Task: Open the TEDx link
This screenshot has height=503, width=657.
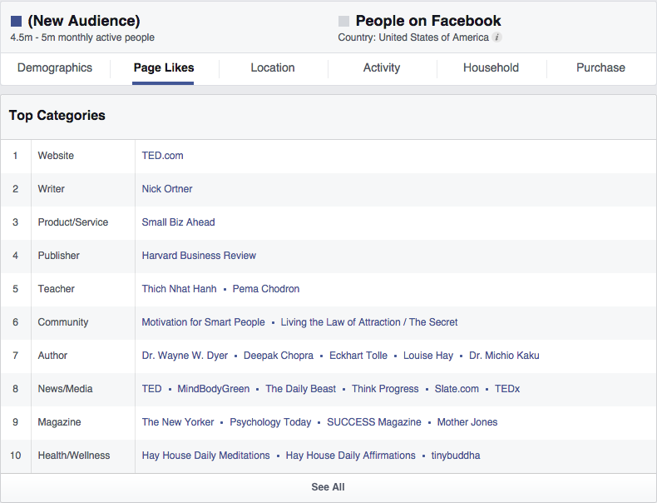Action: [x=507, y=389]
